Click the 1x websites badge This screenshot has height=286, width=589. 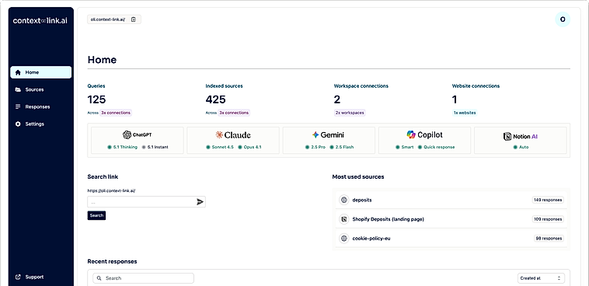(x=465, y=113)
